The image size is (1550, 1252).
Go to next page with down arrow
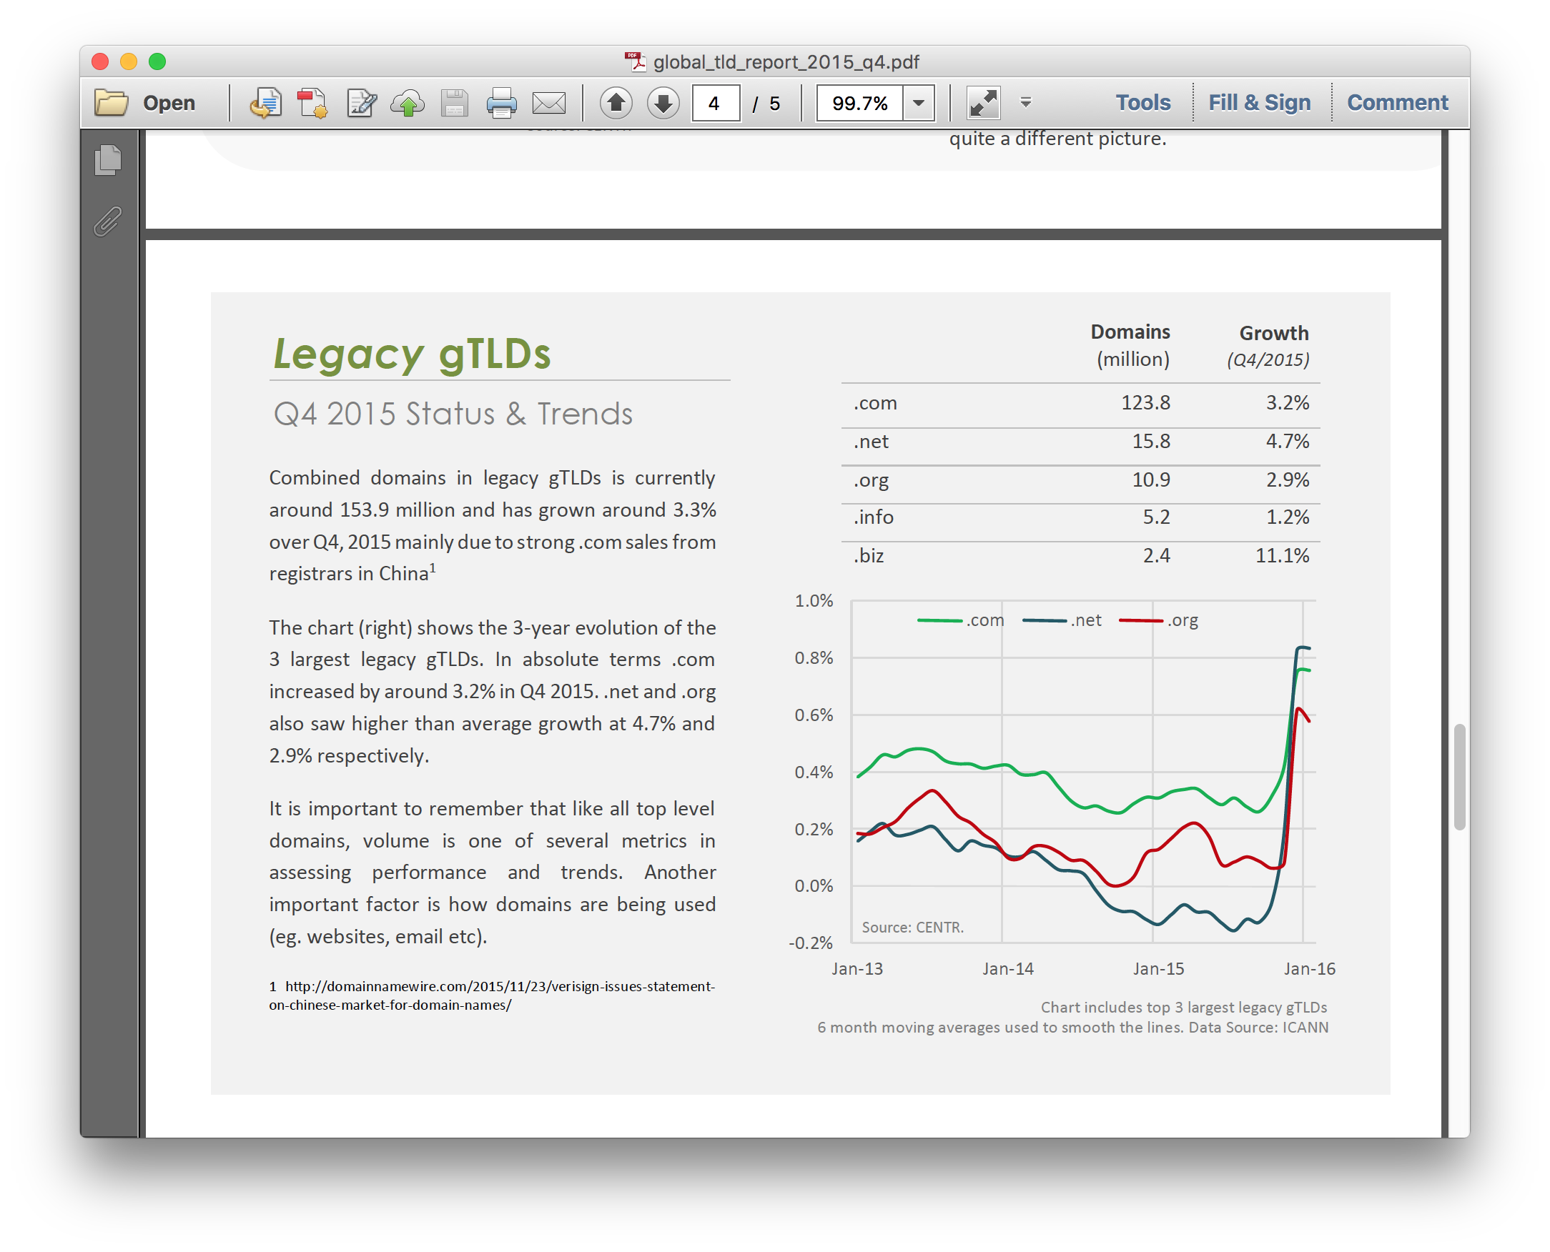click(663, 103)
